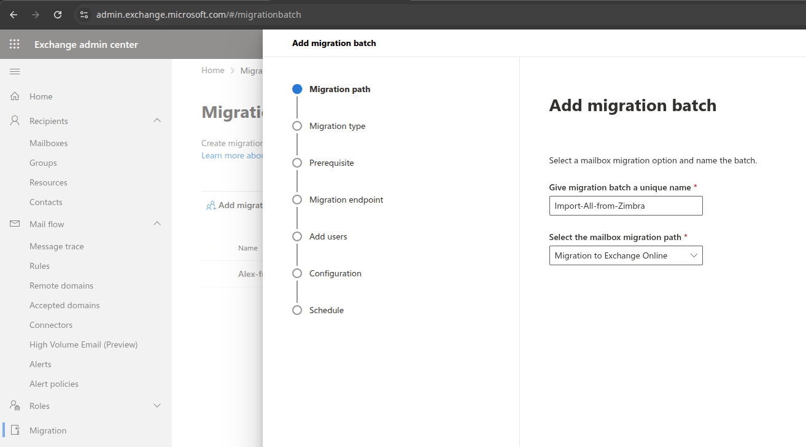Collapse navigation with the hamburger menu icon
The height and width of the screenshot is (447, 806).
coord(15,72)
